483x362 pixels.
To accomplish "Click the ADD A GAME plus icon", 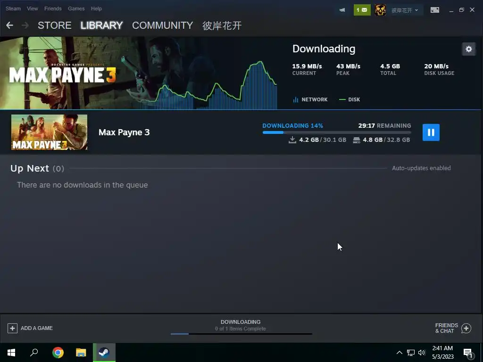I will coord(12,328).
